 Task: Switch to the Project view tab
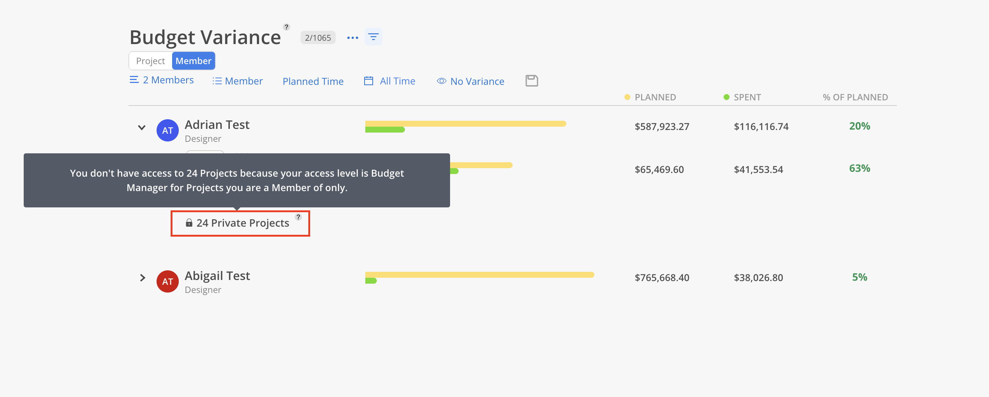coord(151,61)
